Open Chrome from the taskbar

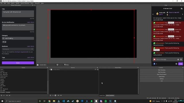coord(49,101)
